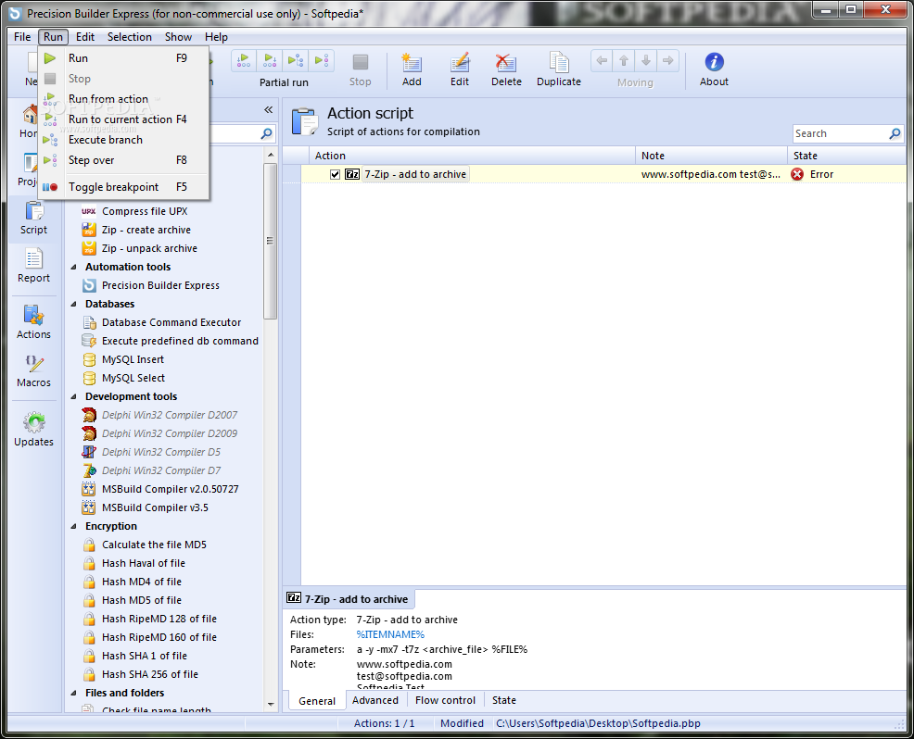Switch to the Flow control tab

point(445,700)
